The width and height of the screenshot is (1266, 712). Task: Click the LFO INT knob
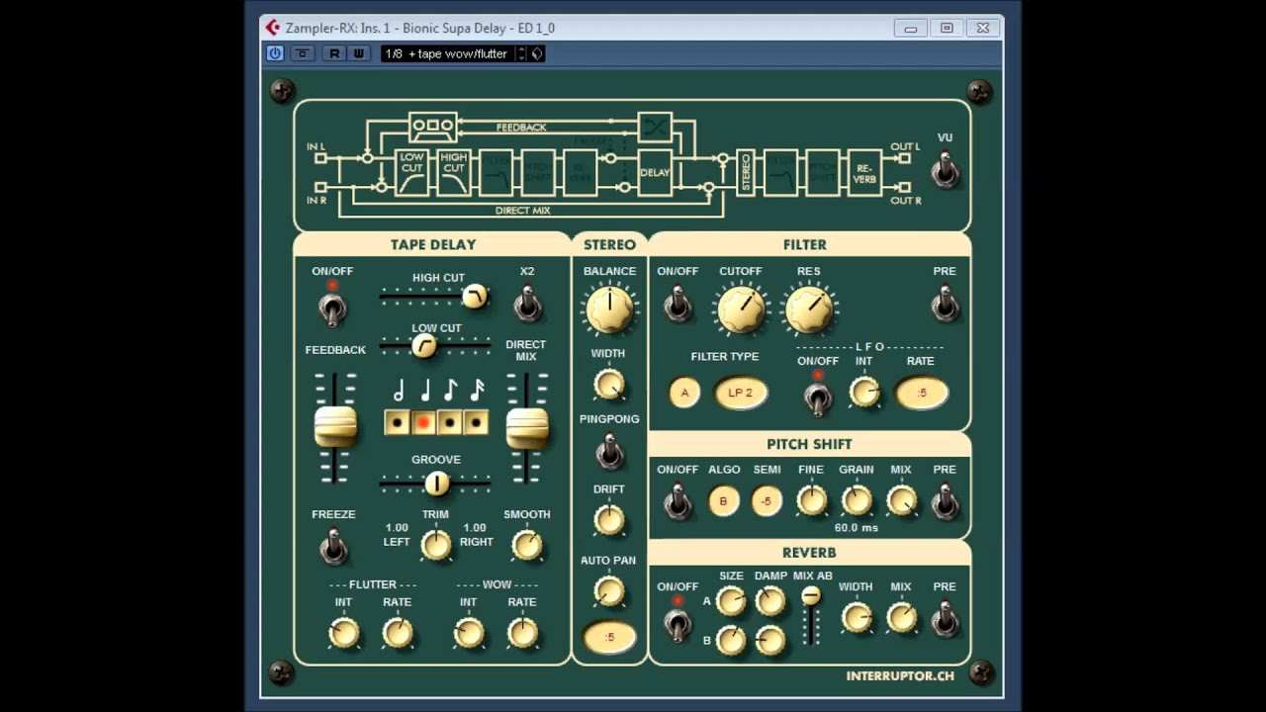[864, 394]
